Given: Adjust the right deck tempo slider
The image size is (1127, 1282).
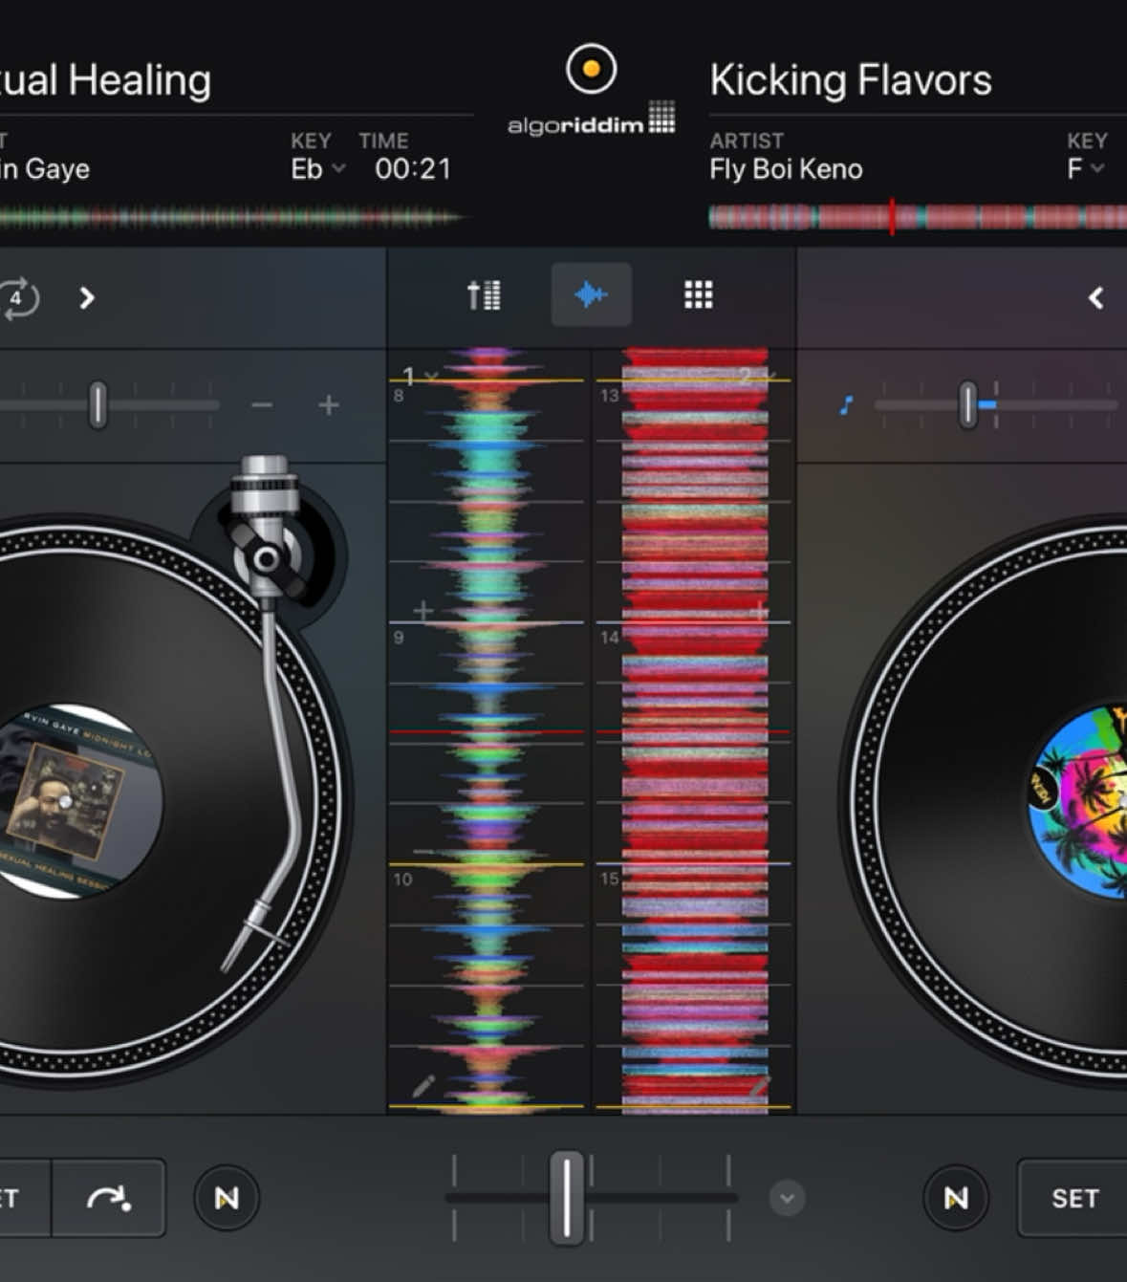Looking at the screenshot, I should point(967,405).
